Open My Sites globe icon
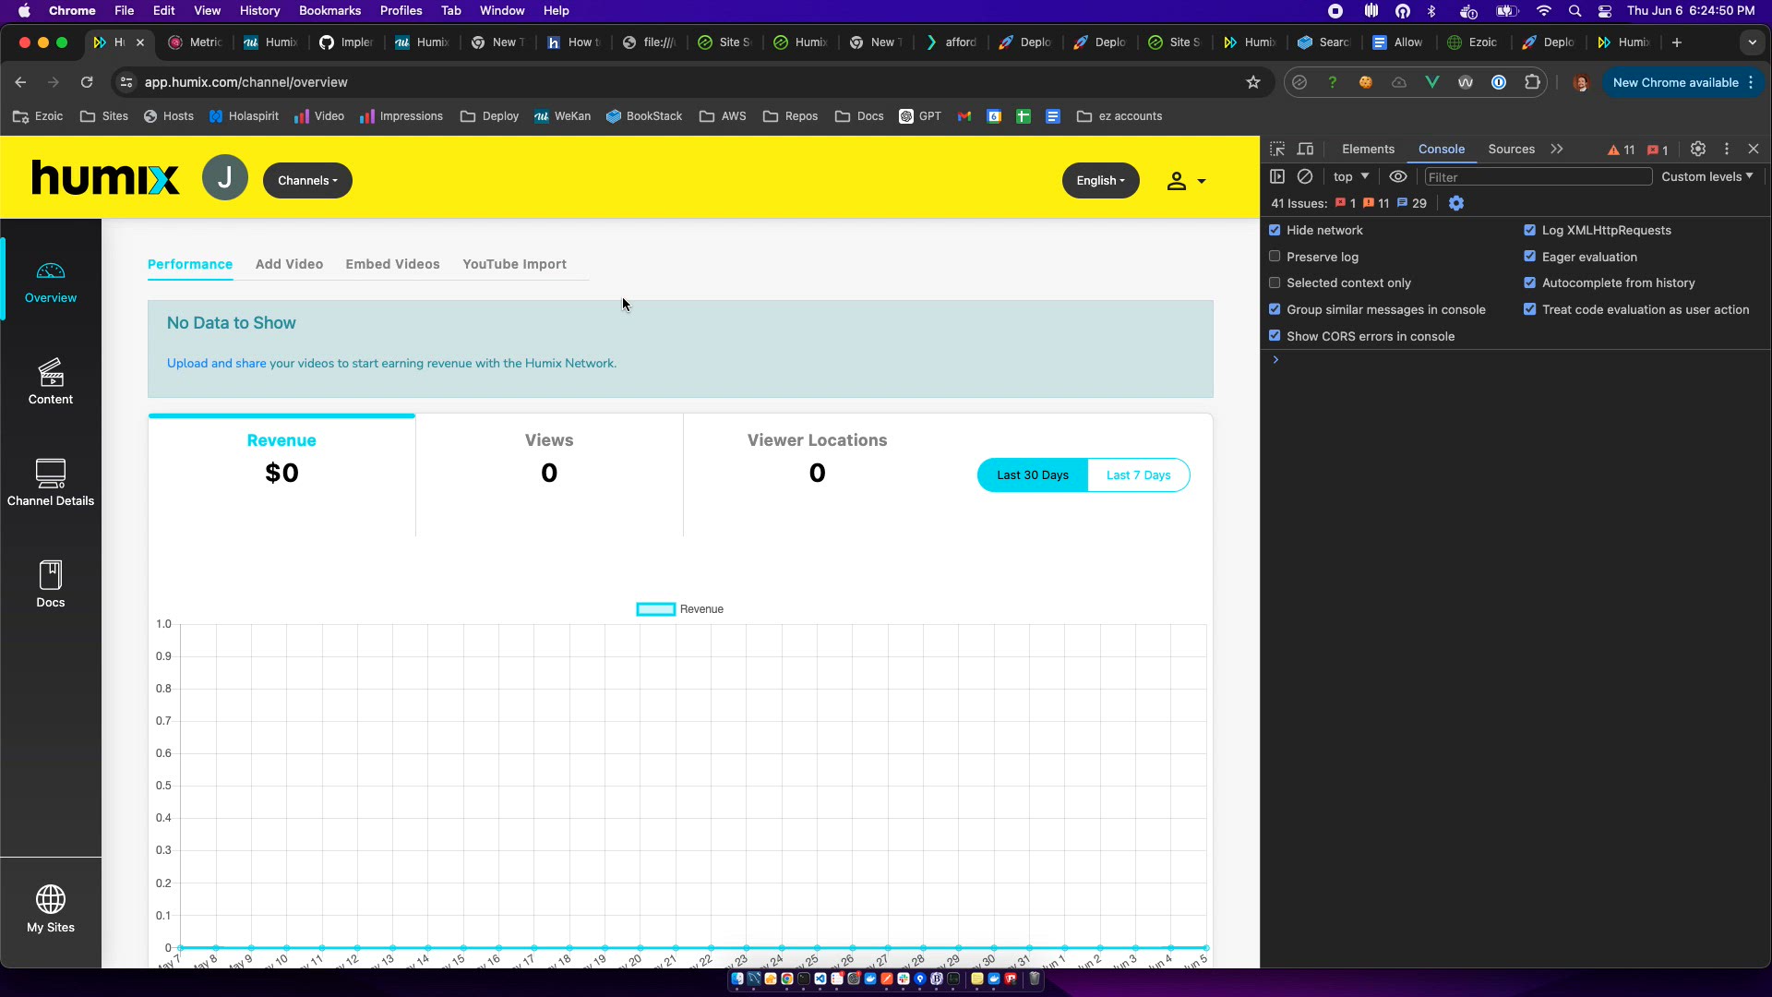 pyautogui.click(x=51, y=899)
